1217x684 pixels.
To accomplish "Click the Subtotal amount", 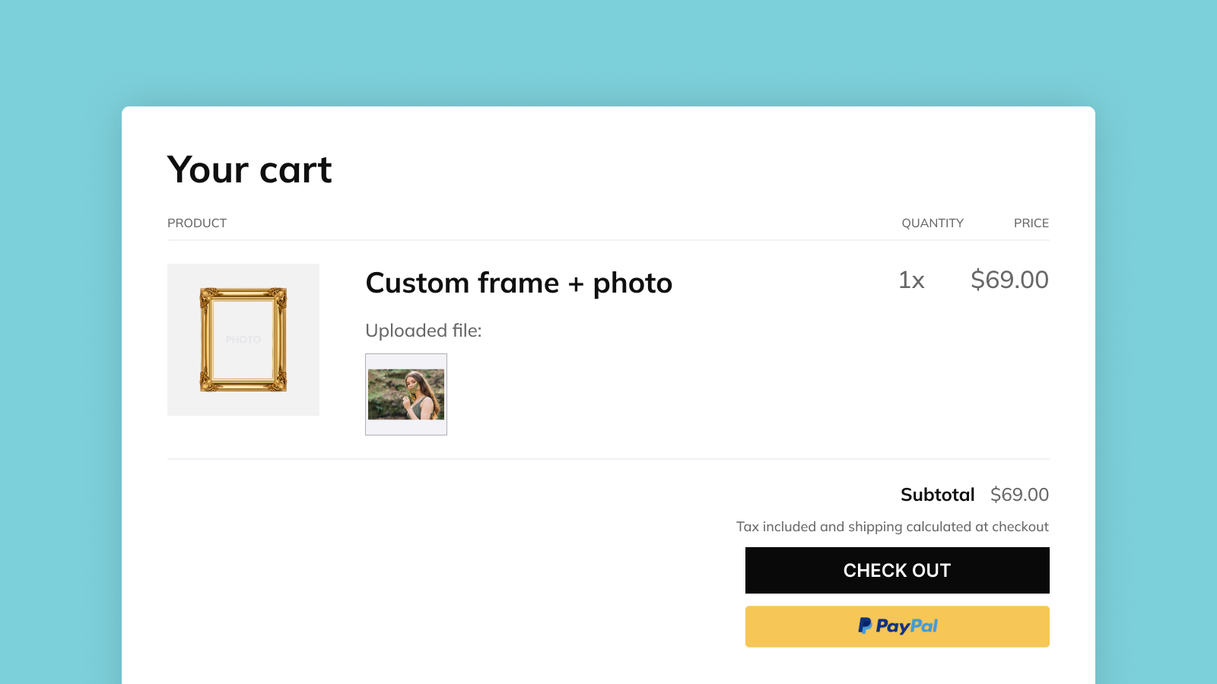I will [1019, 494].
